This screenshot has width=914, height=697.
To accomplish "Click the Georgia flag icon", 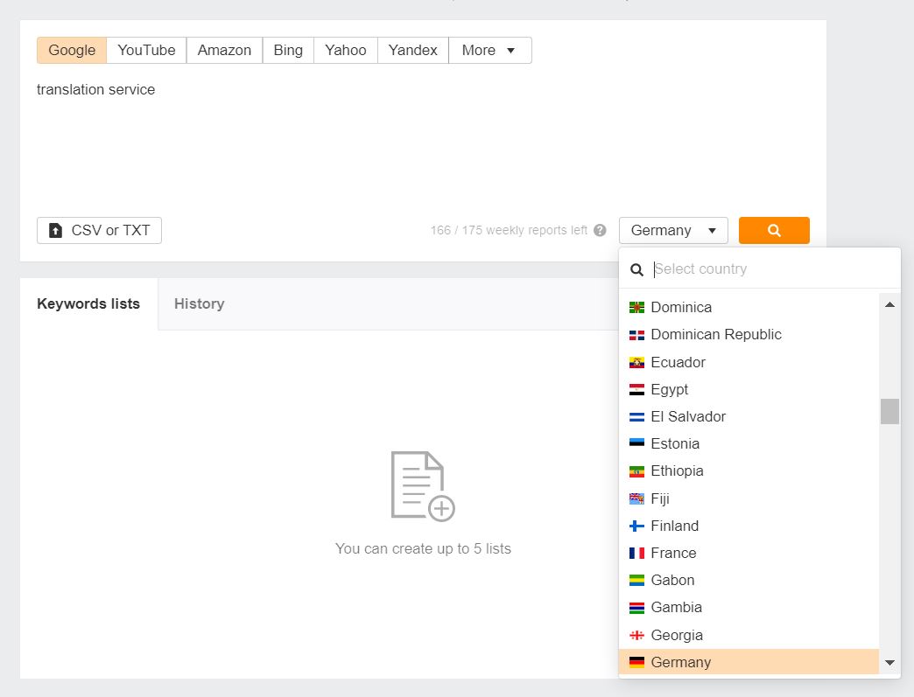I will [636, 635].
